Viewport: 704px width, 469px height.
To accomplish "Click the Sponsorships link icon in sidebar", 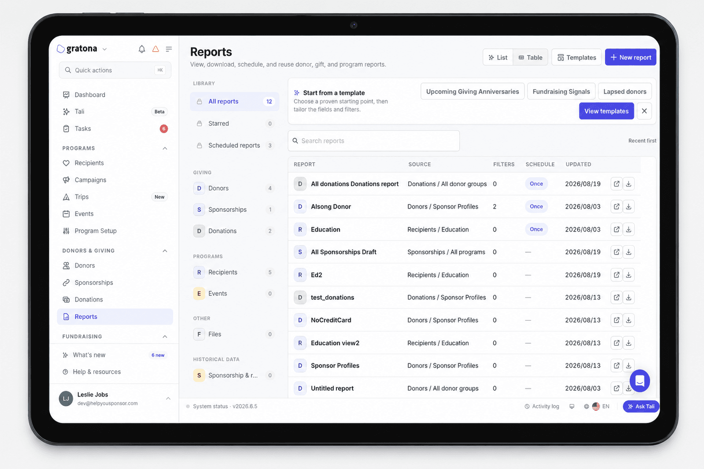I will pos(66,283).
